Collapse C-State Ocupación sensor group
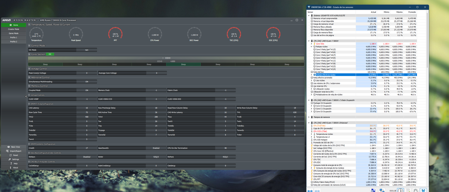 click(309, 100)
